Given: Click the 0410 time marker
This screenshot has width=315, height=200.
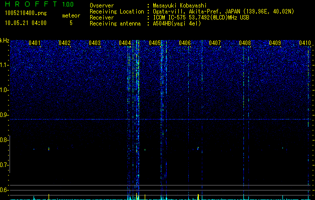Looking at the screenshot, I should coord(305,43).
